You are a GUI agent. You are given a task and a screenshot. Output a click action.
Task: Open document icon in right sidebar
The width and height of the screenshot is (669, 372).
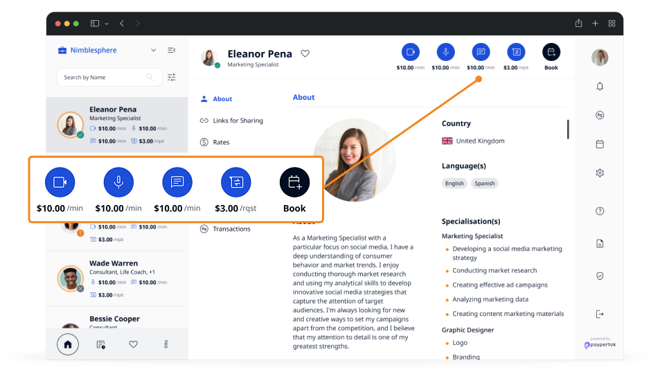(x=600, y=244)
